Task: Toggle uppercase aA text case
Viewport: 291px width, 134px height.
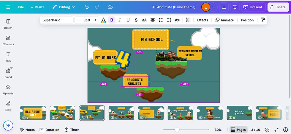Action: click(x=144, y=20)
